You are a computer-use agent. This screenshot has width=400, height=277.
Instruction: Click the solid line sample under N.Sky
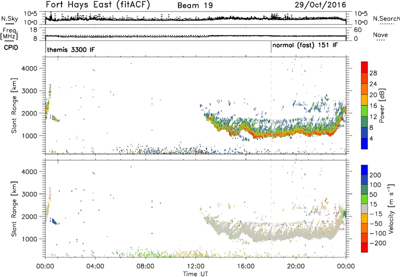point(9,23)
